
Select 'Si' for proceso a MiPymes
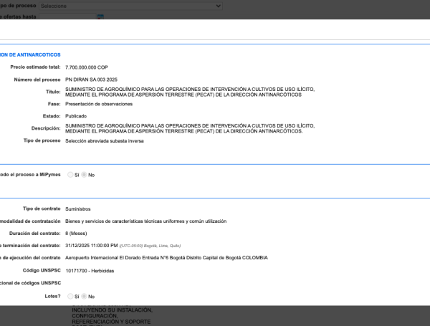coord(70,175)
